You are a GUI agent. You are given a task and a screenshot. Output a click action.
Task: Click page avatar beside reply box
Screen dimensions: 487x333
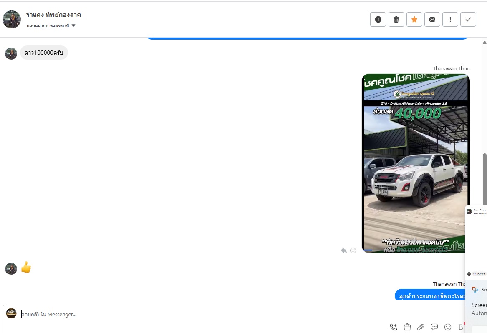(12, 313)
